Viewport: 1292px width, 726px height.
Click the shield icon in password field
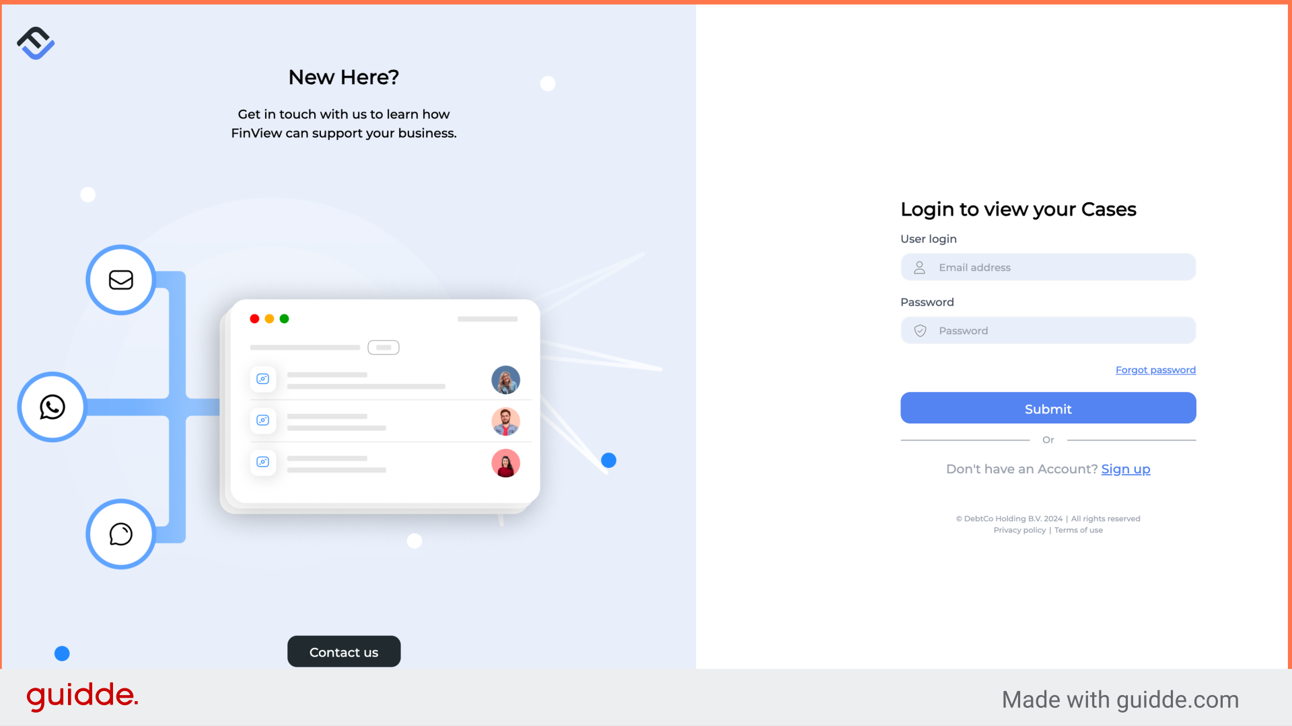point(920,330)
